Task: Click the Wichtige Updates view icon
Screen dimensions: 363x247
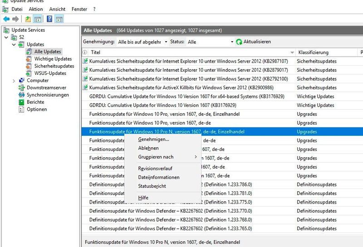Action: pos(29,59)
